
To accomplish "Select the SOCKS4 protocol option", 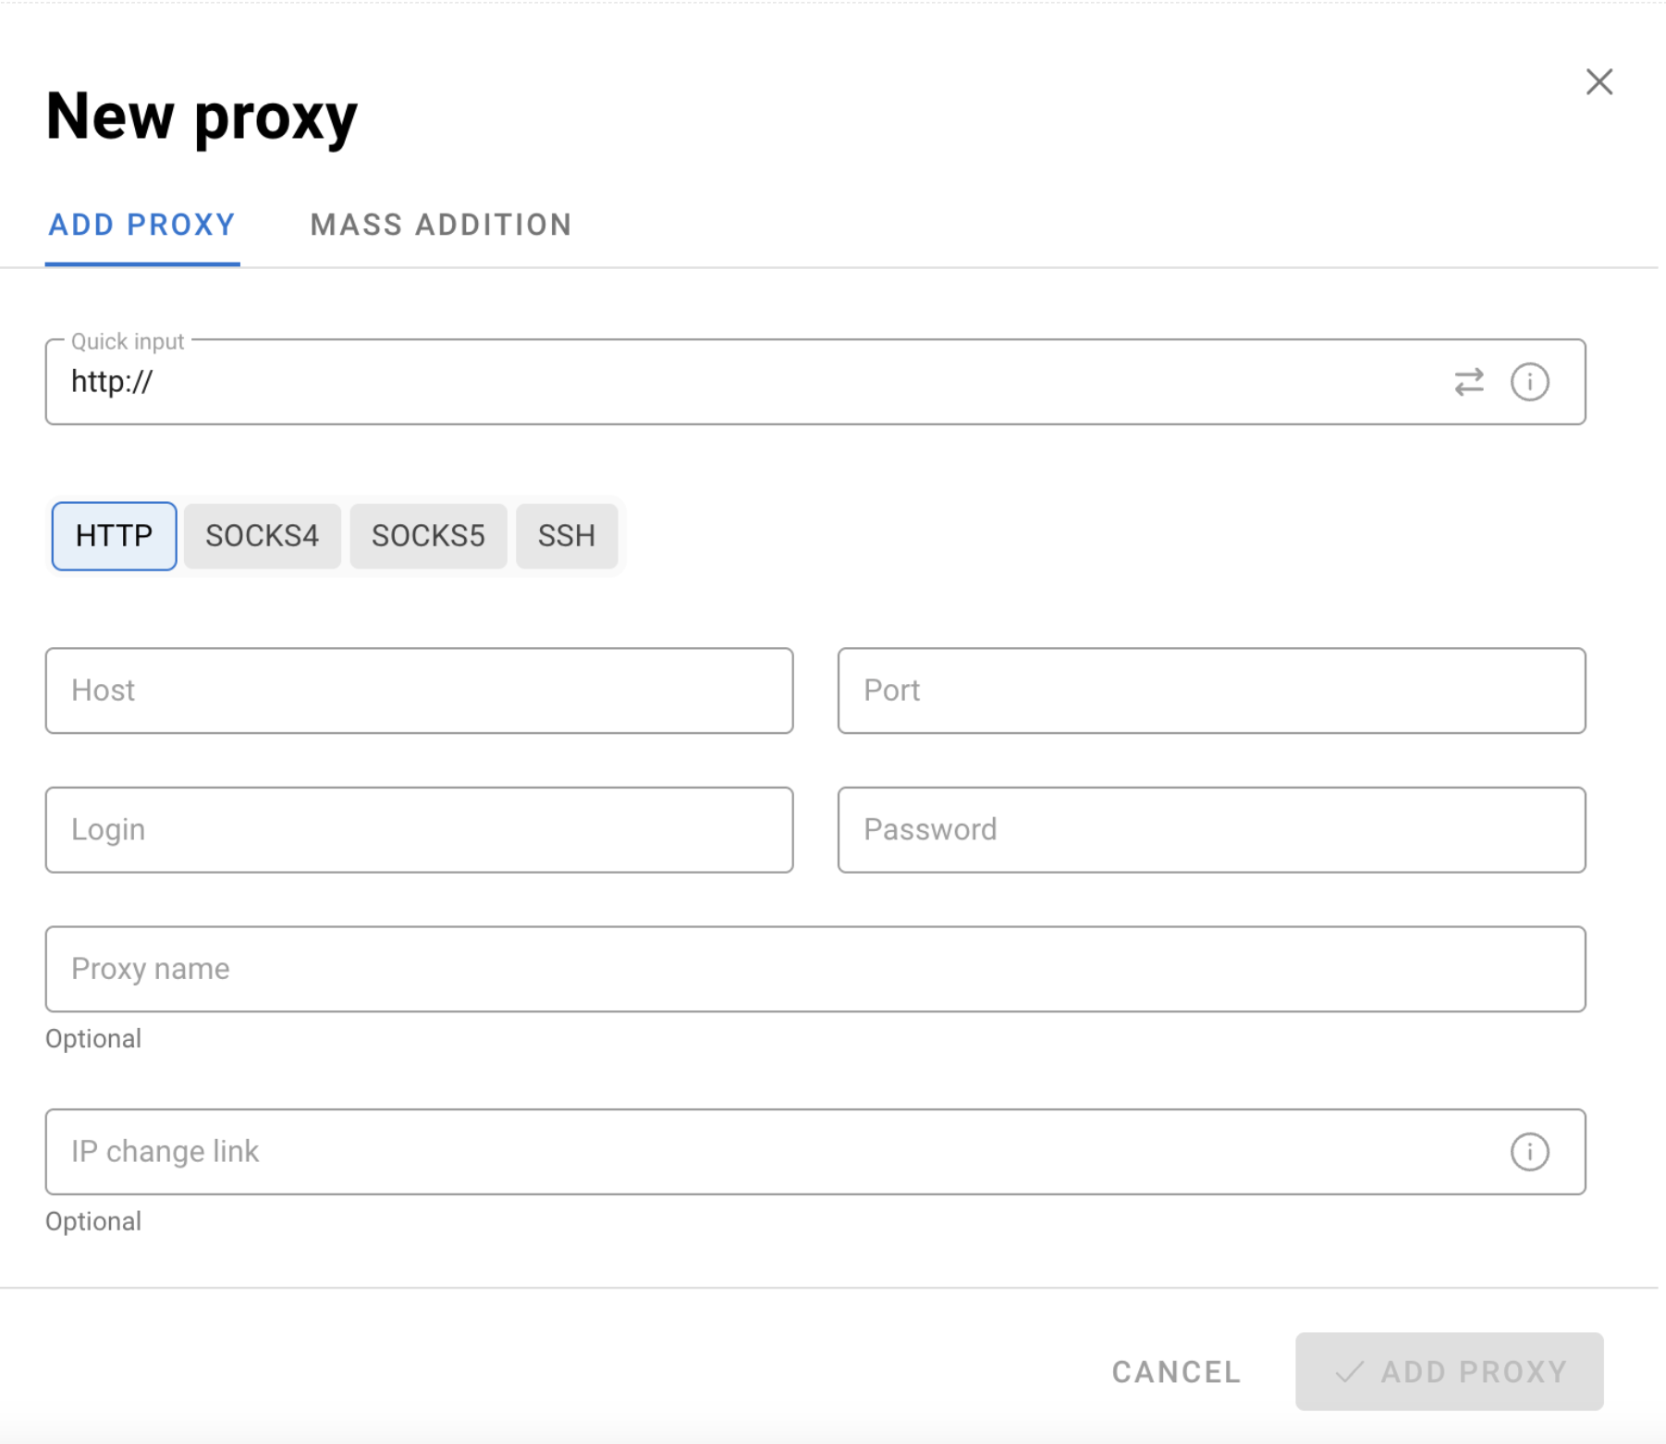I will pyautogui.click(x=262, y=536).
